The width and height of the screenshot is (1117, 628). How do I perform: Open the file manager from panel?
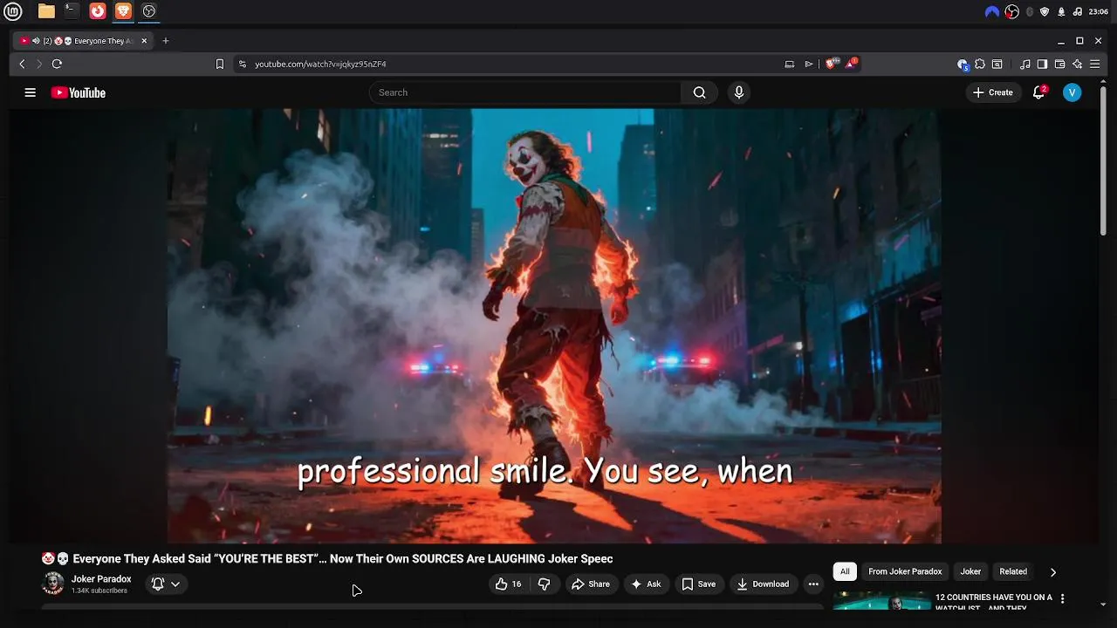46,11
